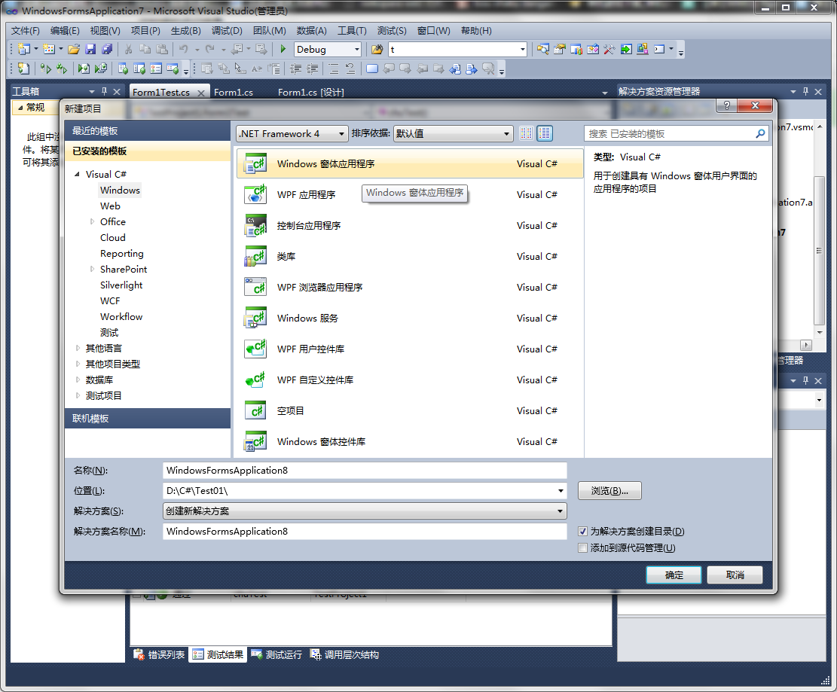
Task: Collapse the Visual C# tree node
Action: click(x=77, y=174)
